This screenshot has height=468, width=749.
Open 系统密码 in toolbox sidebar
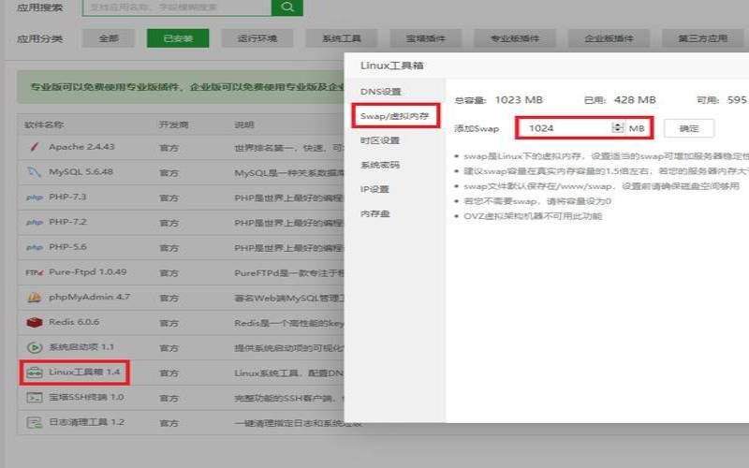[380, 165]
